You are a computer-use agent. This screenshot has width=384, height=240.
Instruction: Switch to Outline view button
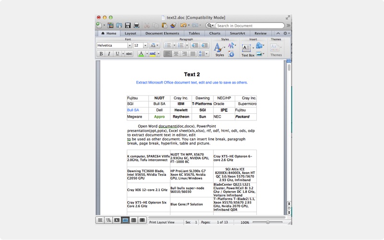[x=108, y=220]
